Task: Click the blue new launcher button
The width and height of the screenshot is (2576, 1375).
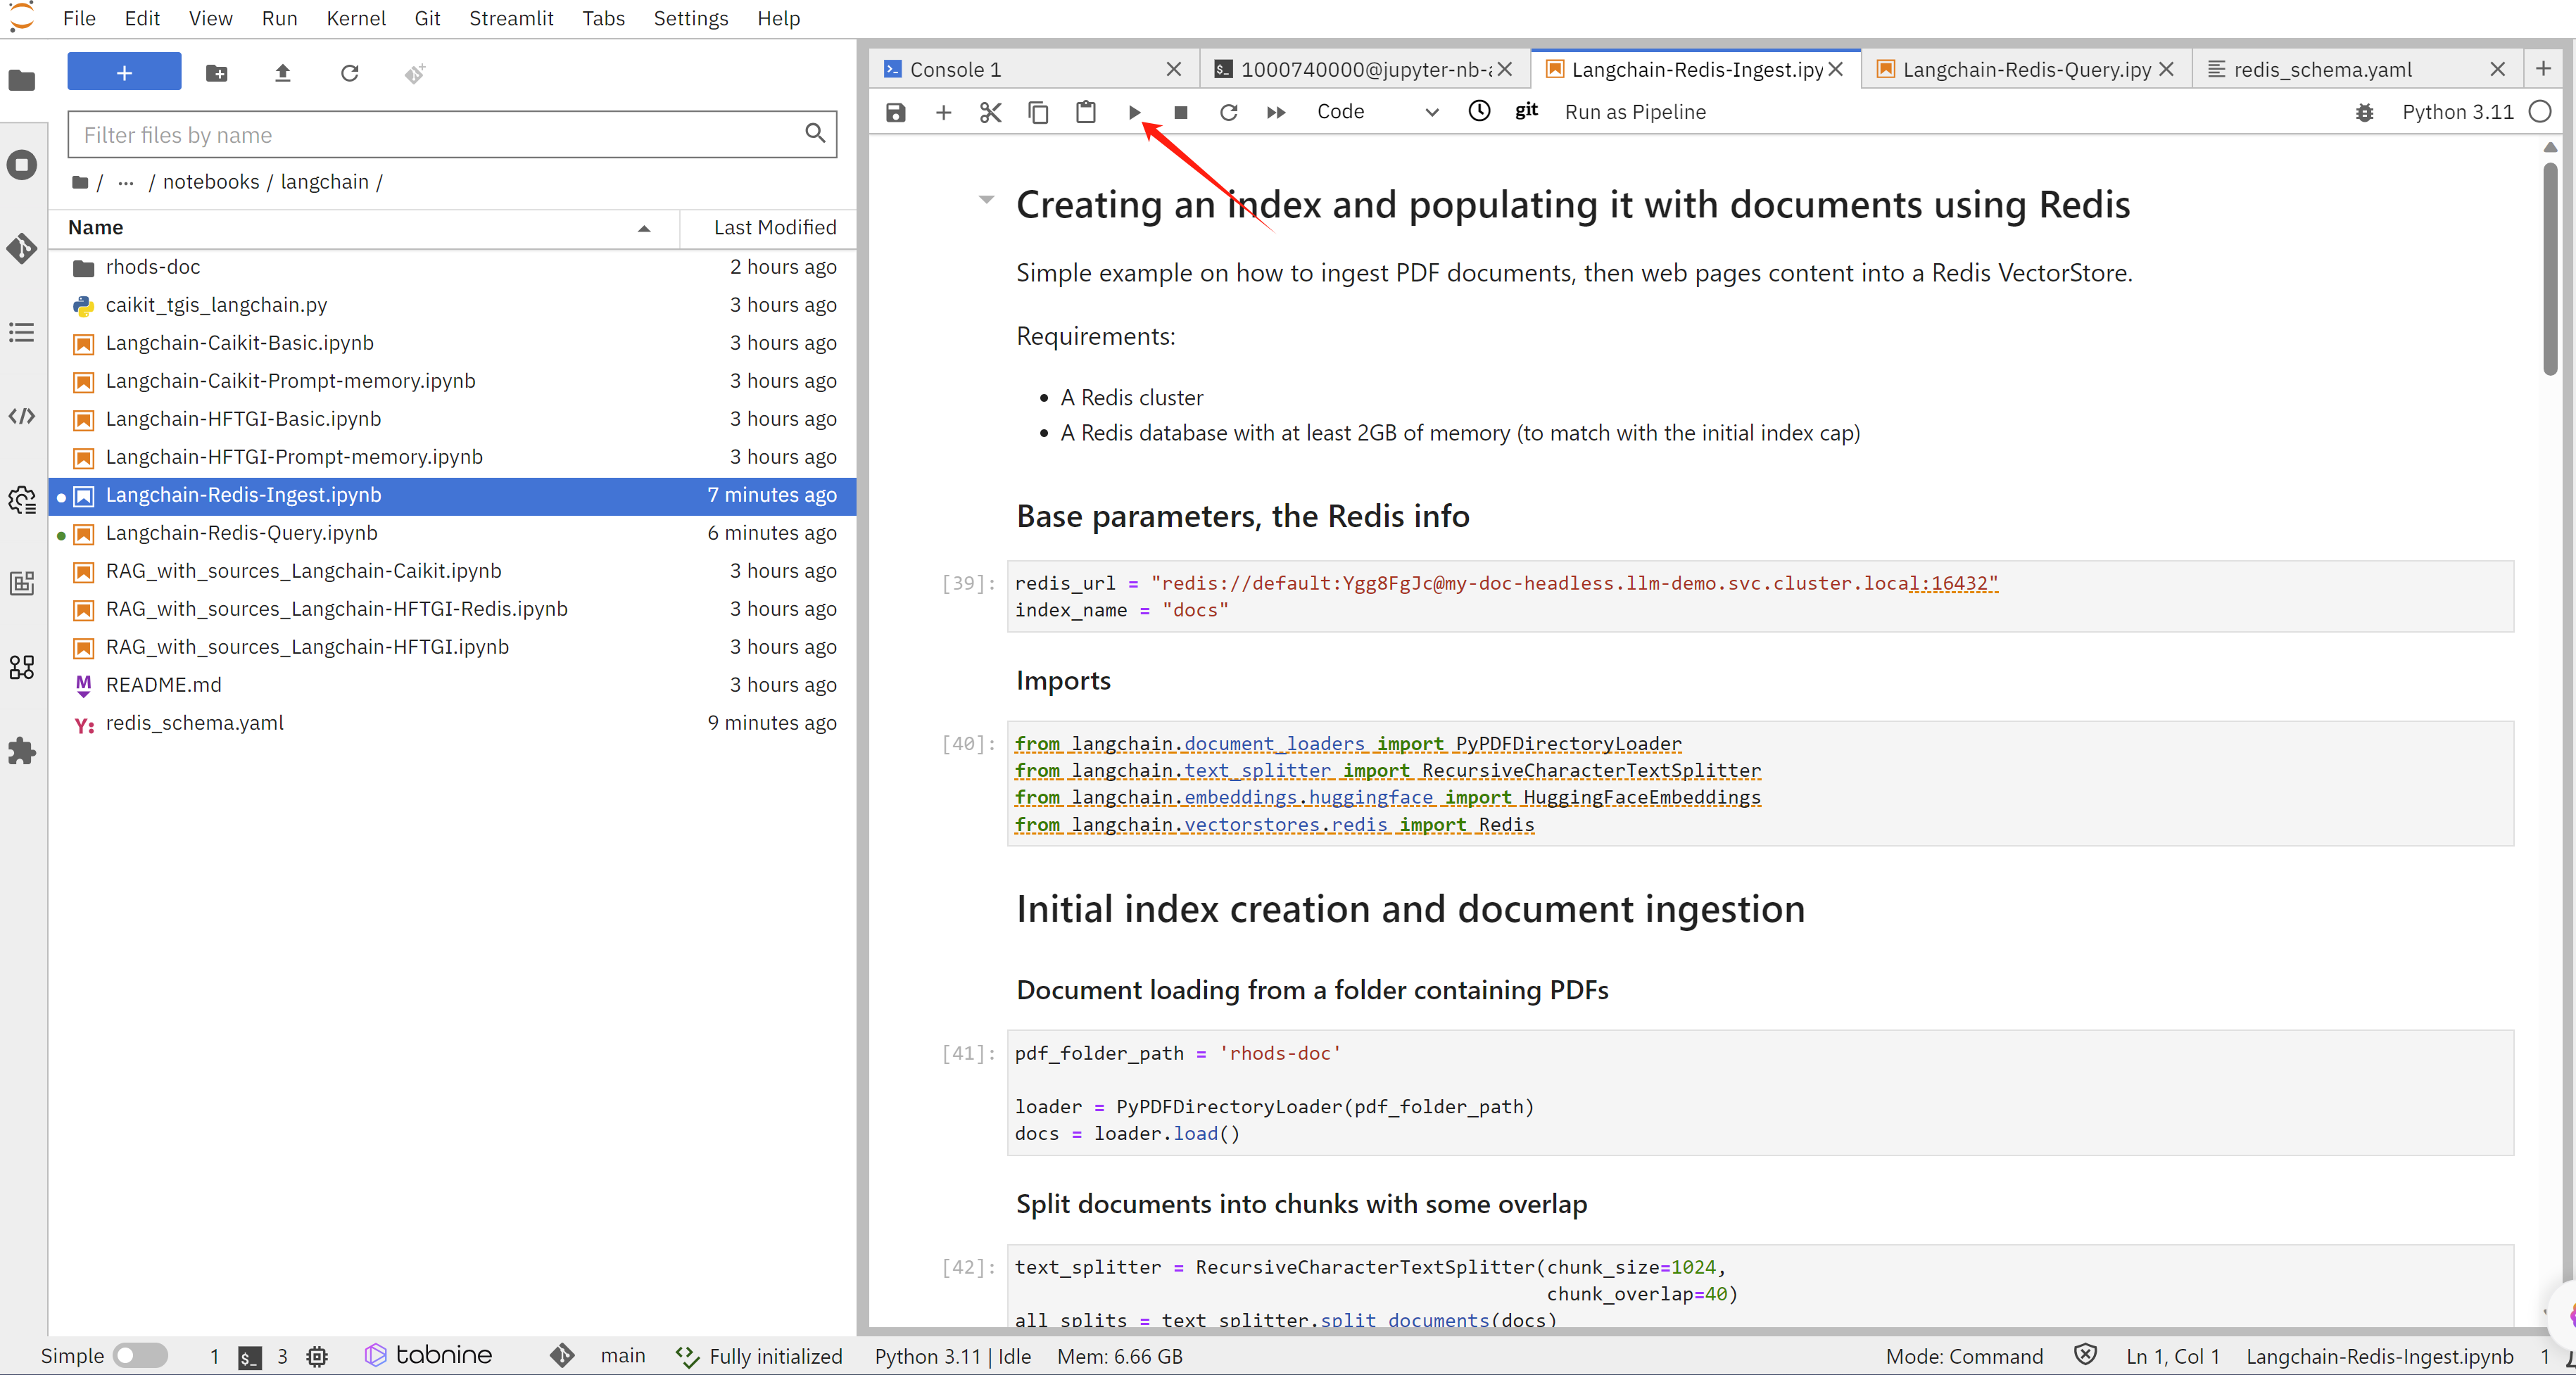Action: tap(124, 73)
